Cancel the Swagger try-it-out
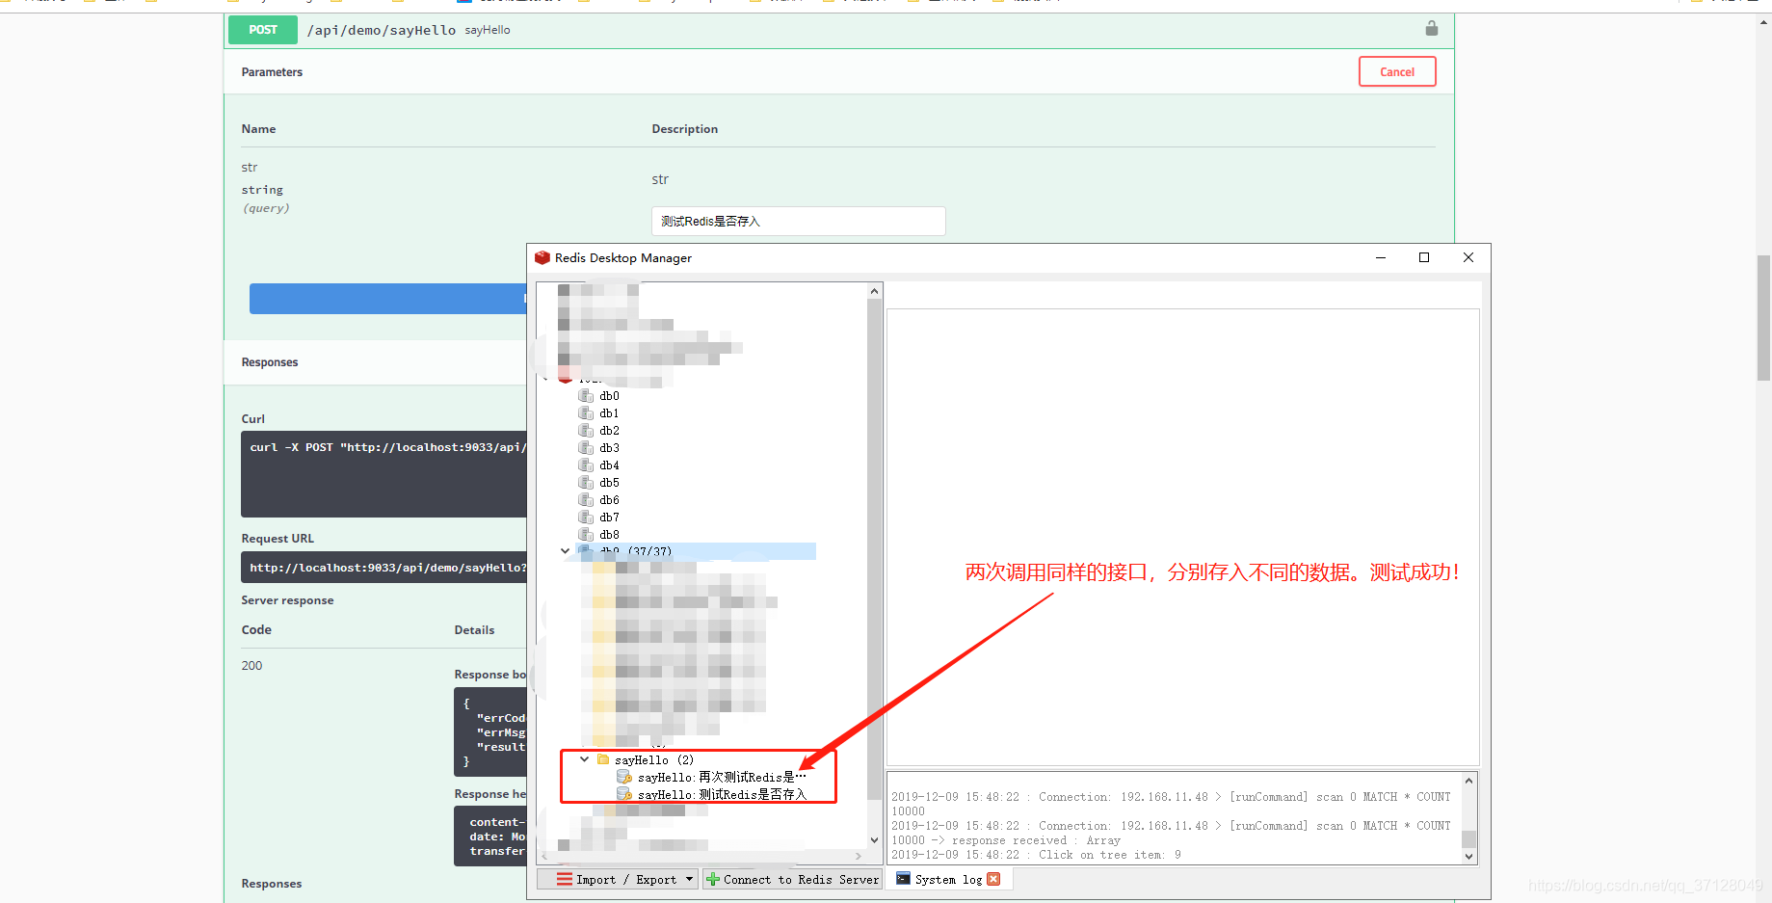1772x903 pixels. coord(1397,72)
